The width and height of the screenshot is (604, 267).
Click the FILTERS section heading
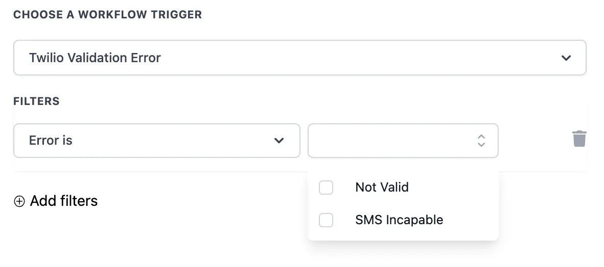[36, 101]
